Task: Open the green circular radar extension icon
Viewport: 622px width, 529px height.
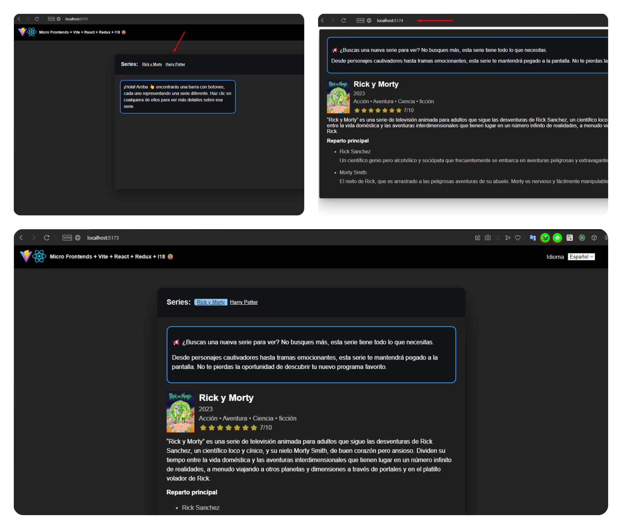Action: click(582, 238)
